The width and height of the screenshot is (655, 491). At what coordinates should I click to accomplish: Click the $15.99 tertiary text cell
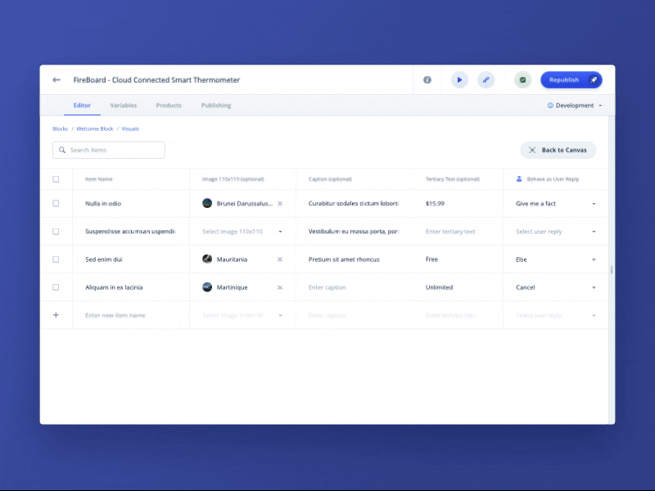point(435,204)
